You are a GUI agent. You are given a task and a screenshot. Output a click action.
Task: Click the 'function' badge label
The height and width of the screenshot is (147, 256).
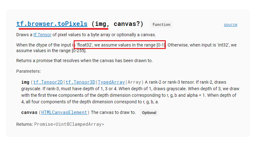tap(161, 24)
